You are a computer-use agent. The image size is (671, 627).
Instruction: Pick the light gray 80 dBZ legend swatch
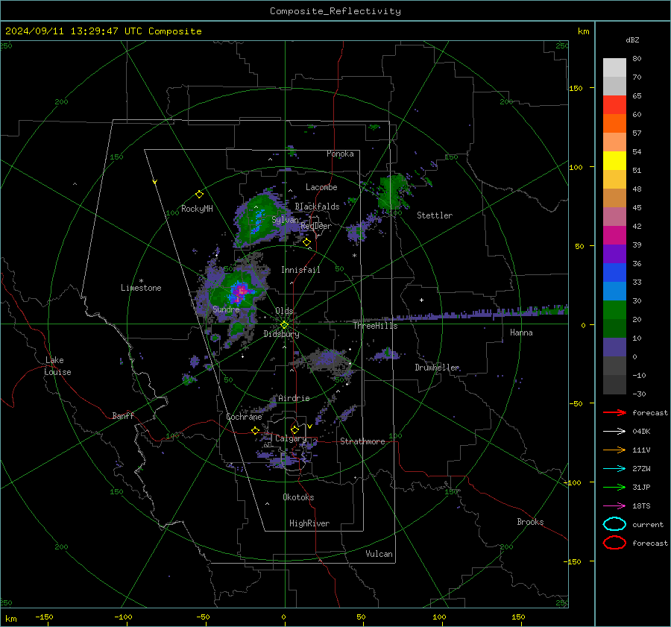coord(614,68)
